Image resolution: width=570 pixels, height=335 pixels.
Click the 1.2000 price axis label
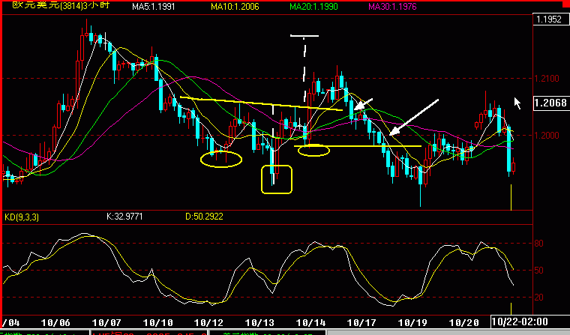click(547, 136)
